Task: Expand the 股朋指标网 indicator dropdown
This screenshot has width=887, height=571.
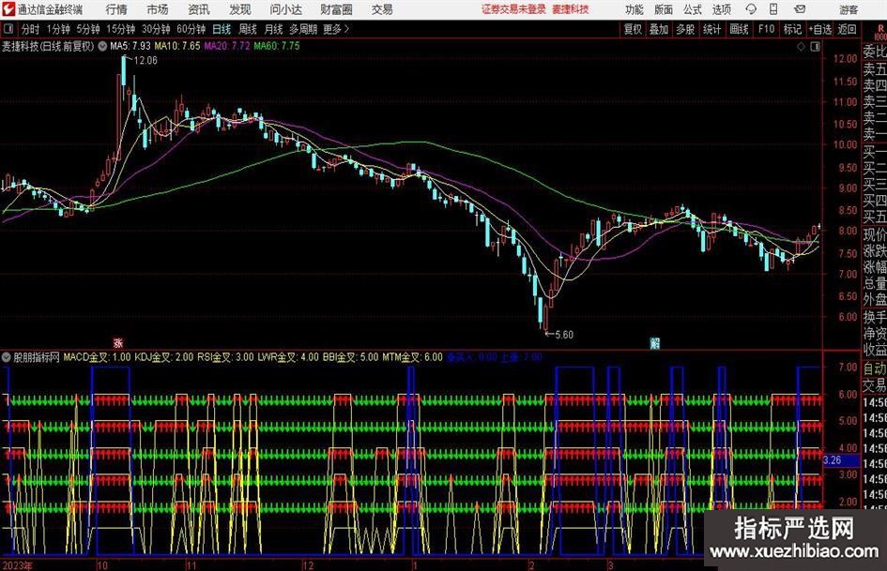Action: coord(7,357)
